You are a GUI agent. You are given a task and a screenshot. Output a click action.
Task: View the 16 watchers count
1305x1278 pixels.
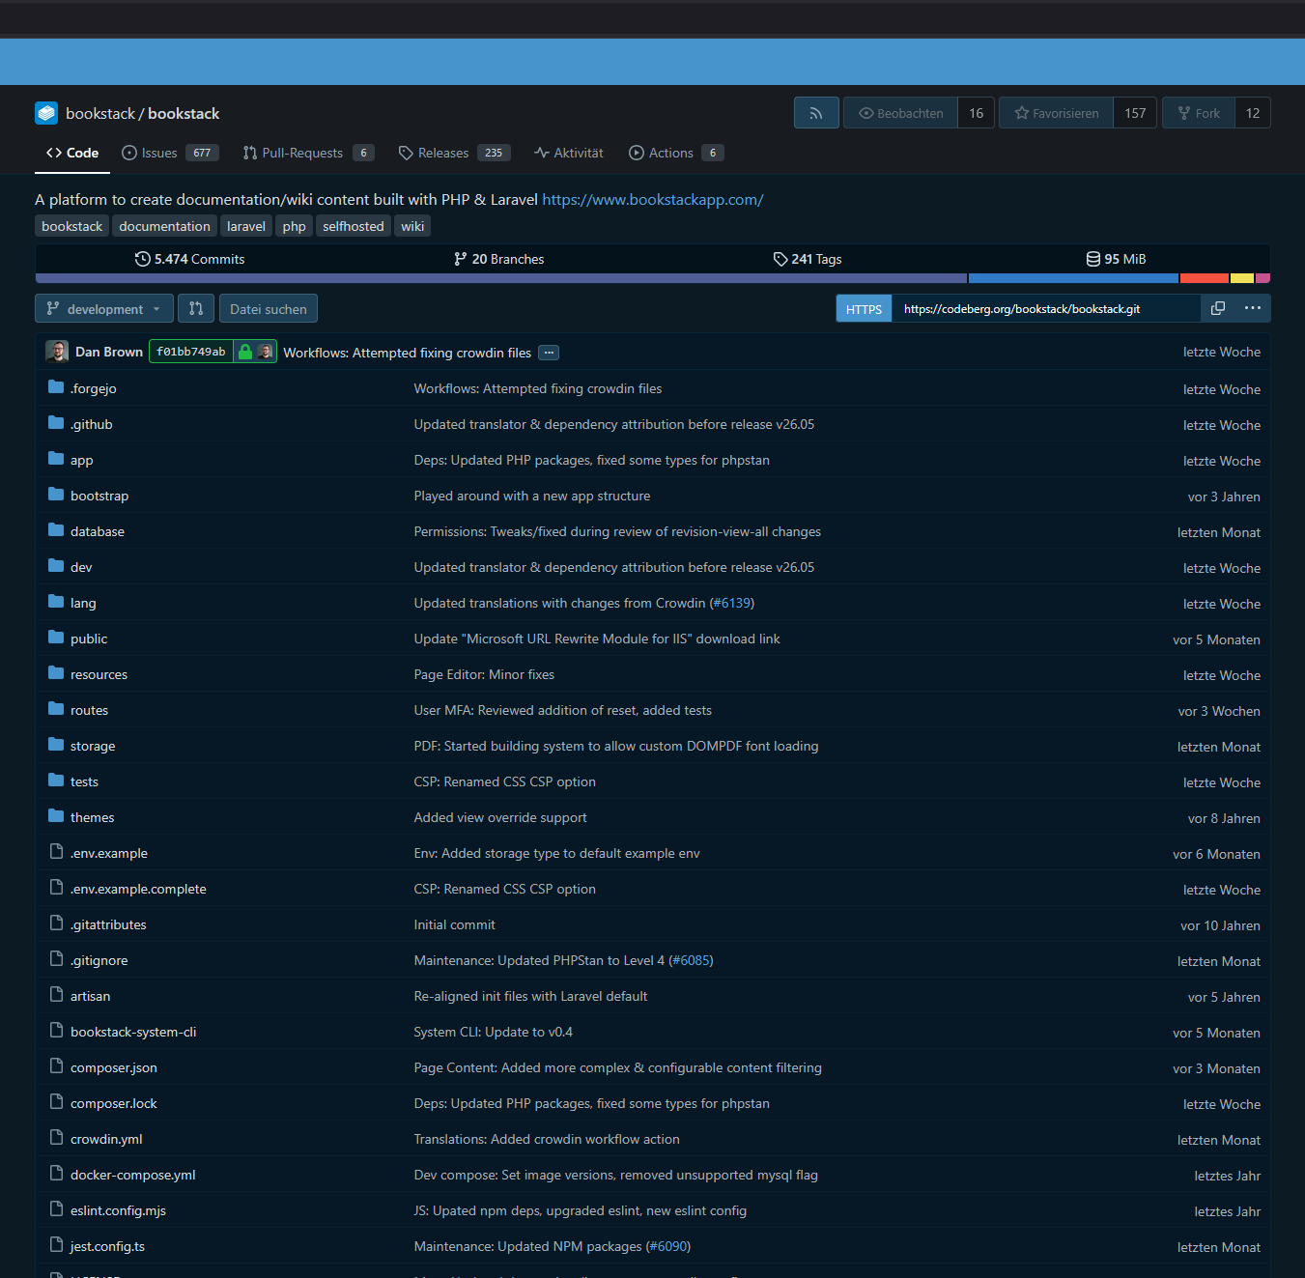(977, 113)
